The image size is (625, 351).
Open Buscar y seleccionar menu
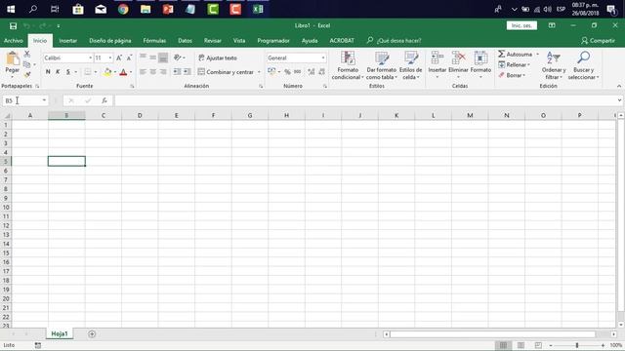(x=584, y=65)
